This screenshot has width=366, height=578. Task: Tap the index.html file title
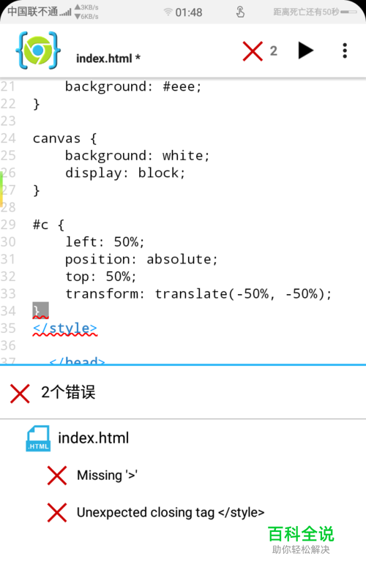coord(108,59)
